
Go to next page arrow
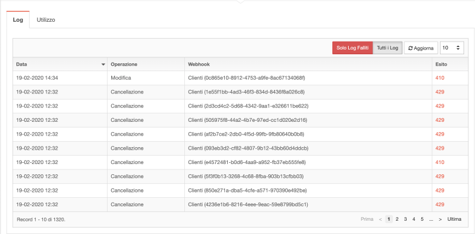point(440,219)
